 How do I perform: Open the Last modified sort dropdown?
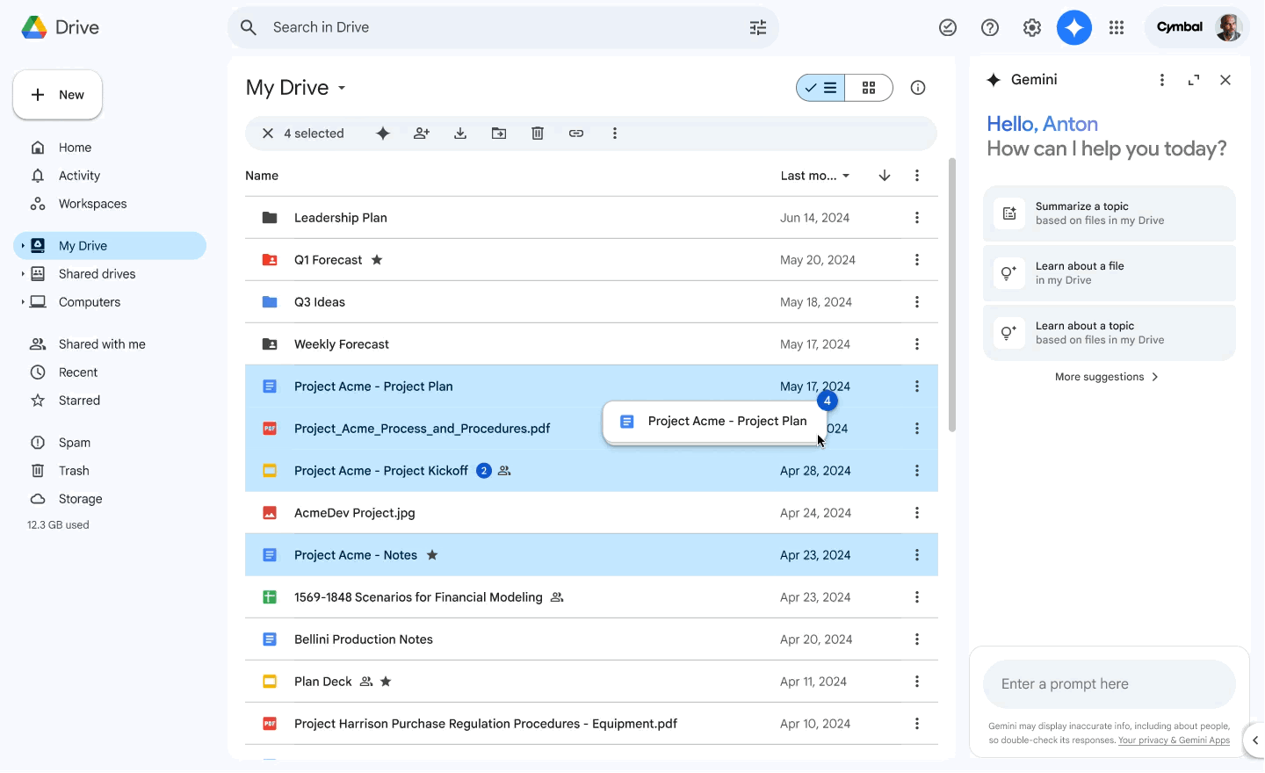pyautogui.click(x=813, y=176)
